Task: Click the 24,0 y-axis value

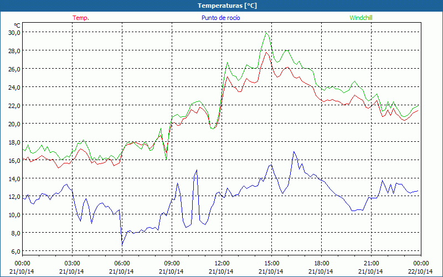Action: (14, 87)
